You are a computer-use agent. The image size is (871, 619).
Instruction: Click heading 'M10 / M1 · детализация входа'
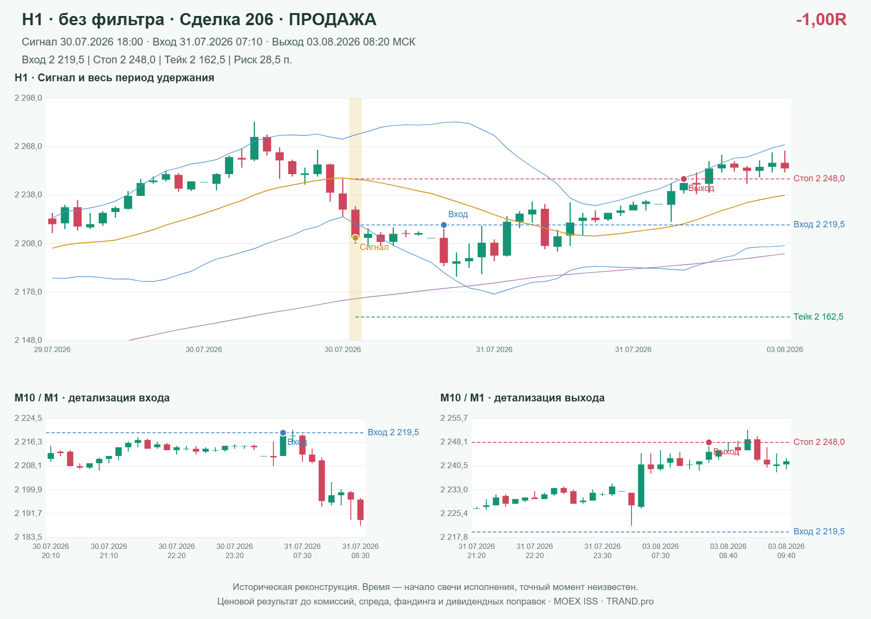tap(92, 398)
